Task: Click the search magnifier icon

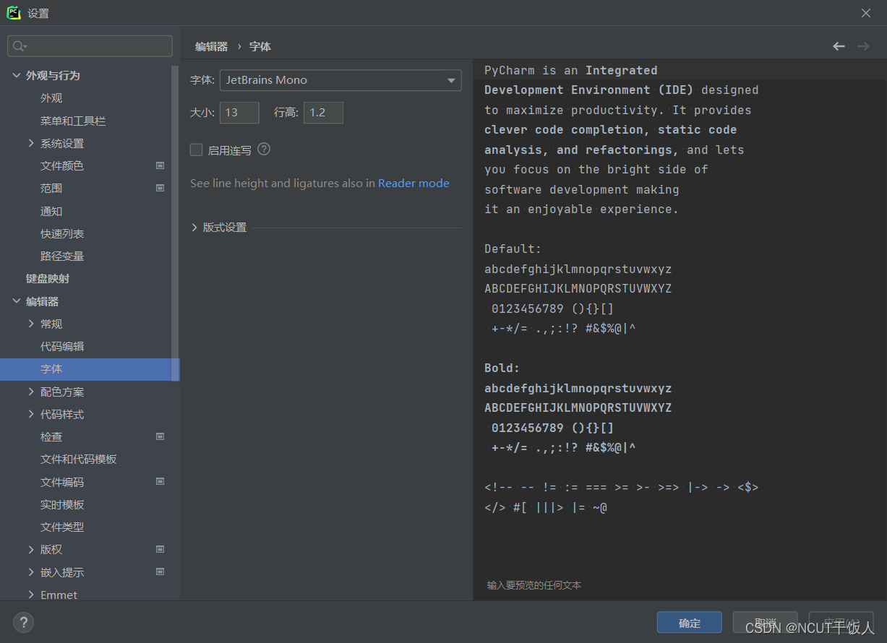Action: tap(20, 46)
